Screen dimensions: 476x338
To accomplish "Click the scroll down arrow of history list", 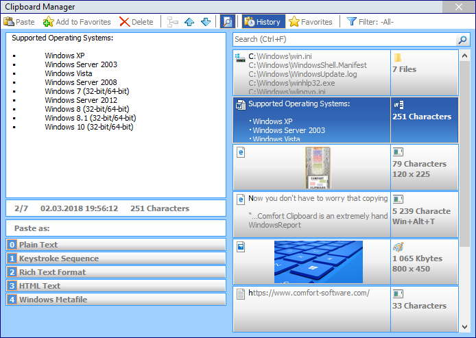I will 464,327.
